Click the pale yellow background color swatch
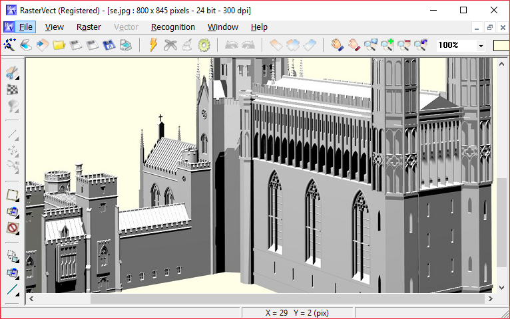The image size is (510, 319). 501,45
